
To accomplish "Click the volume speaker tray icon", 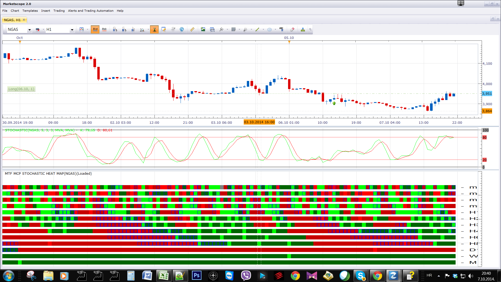I will click(x=471, y=276).
